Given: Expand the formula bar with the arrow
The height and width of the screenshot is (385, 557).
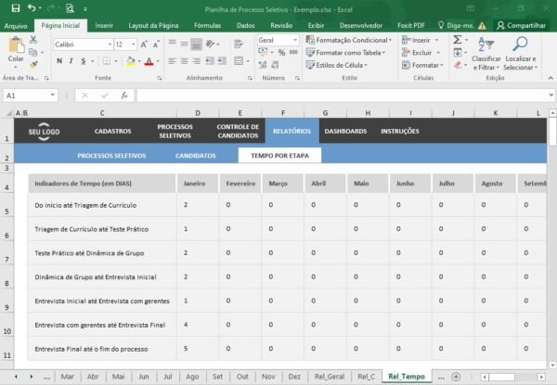Looking at the screenshot, I should pos(551,95).
